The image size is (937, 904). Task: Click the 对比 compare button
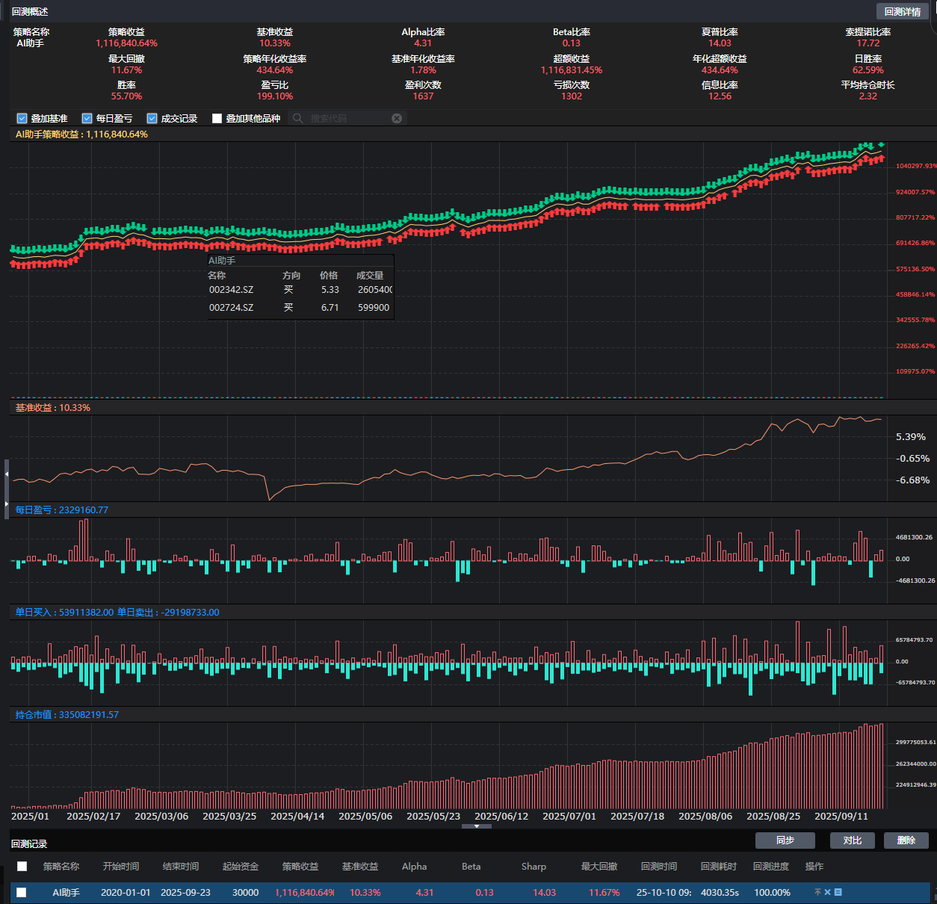853,840
